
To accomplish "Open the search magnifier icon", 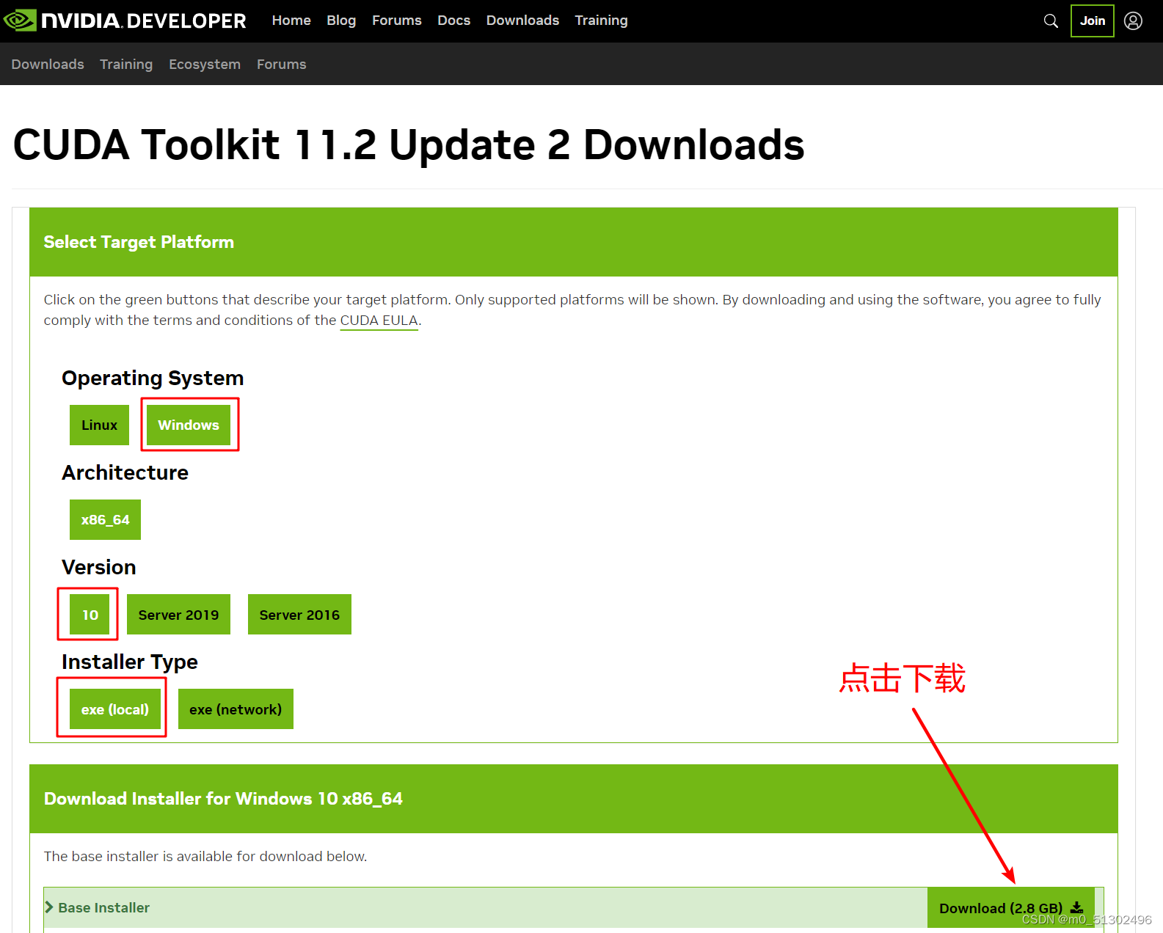I will pos(1051,21).
